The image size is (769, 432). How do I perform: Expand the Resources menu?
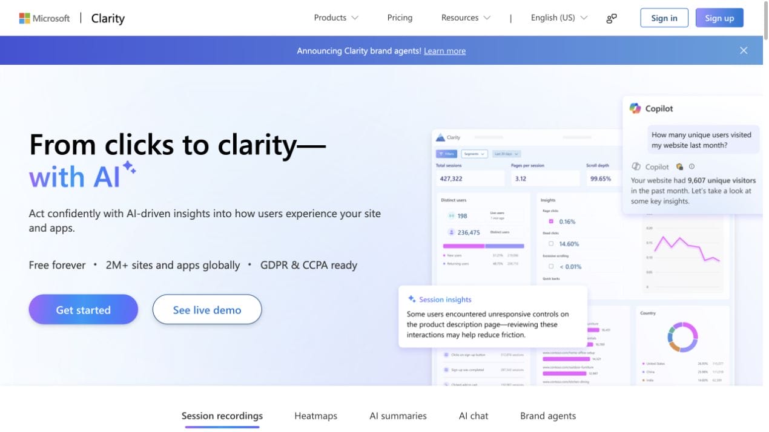point(466,18)
